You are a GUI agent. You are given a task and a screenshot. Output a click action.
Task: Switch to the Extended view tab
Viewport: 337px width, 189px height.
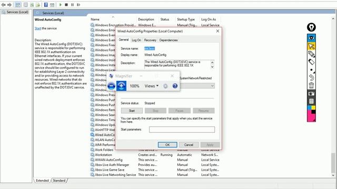tap(42, 181)
